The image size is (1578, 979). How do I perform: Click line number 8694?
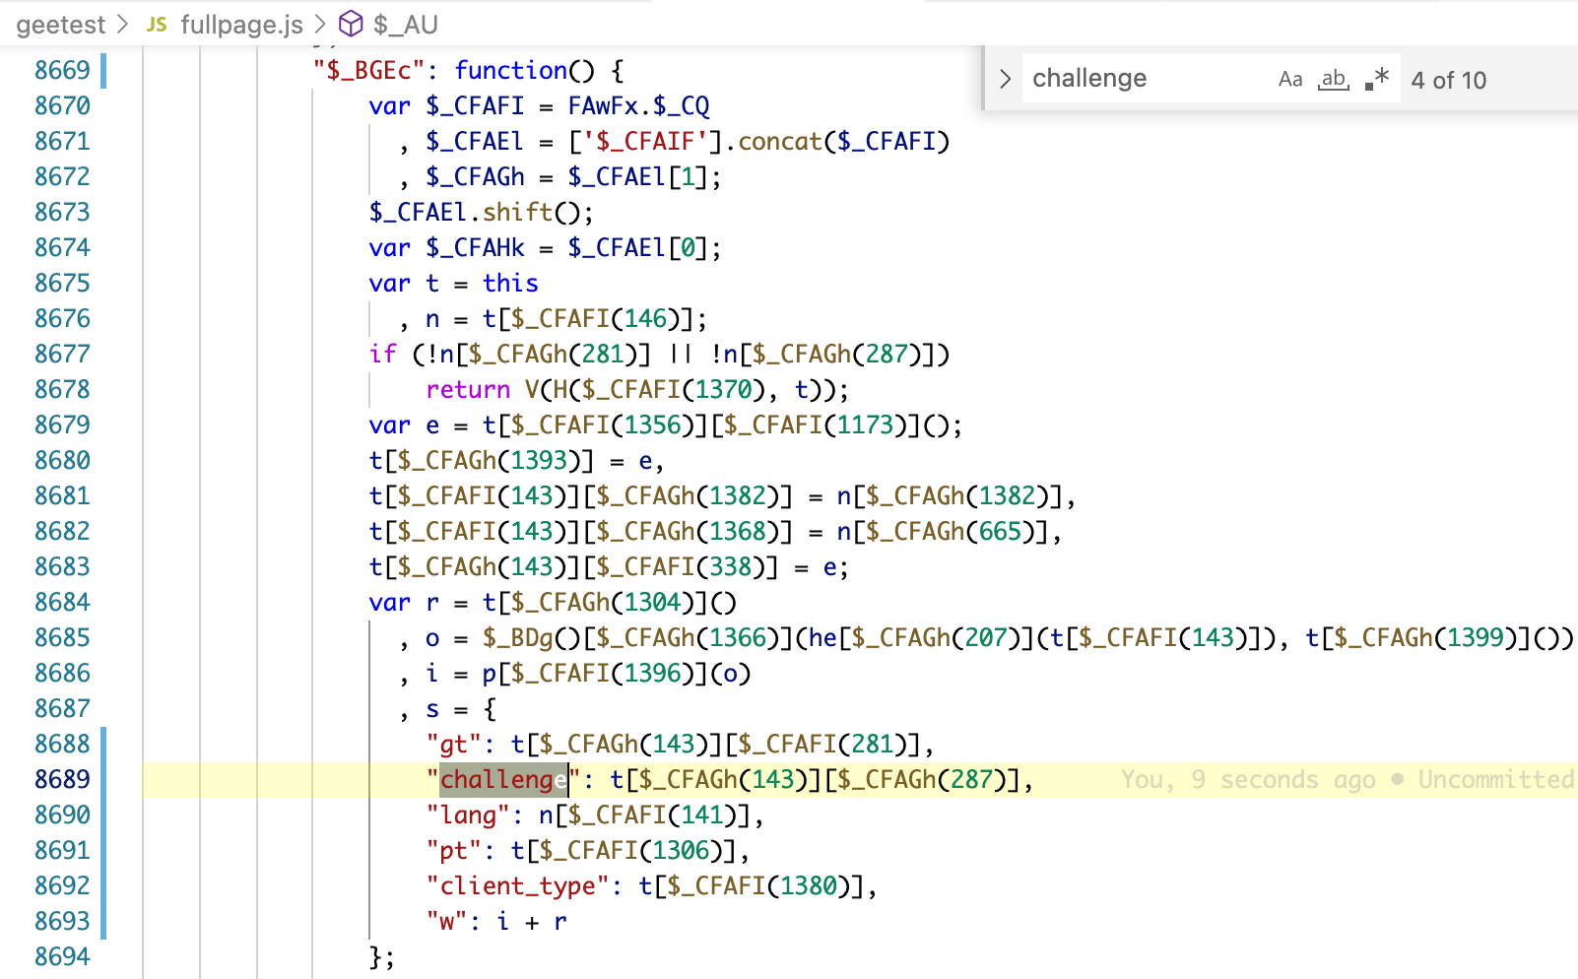62,956
